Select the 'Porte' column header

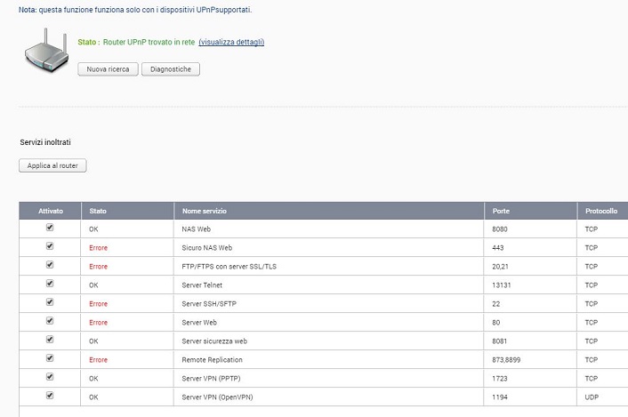click(502, 211)
